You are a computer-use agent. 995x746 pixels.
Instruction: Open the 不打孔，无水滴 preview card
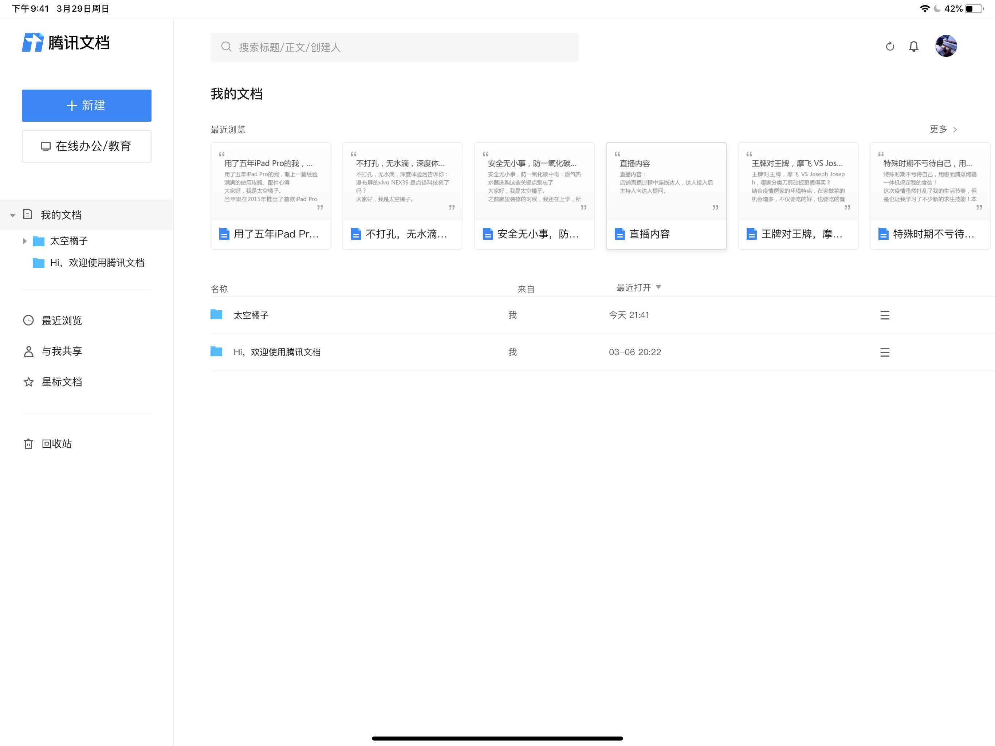[x=402, y=196]
